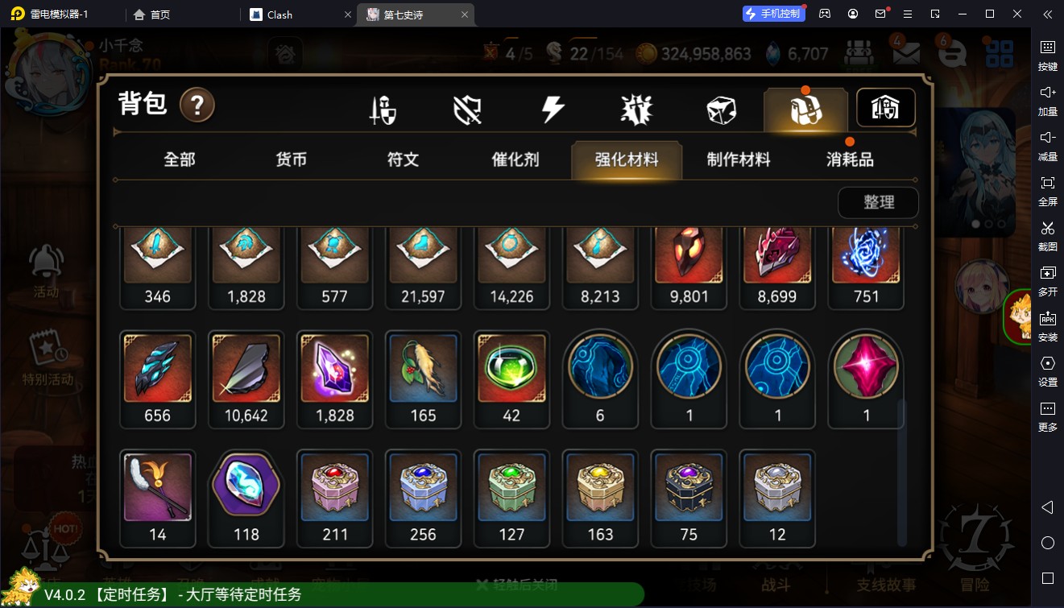Click the screenshot scissors icon (截图)
The image size is (1064, 608).
(x=1048, y=234)
